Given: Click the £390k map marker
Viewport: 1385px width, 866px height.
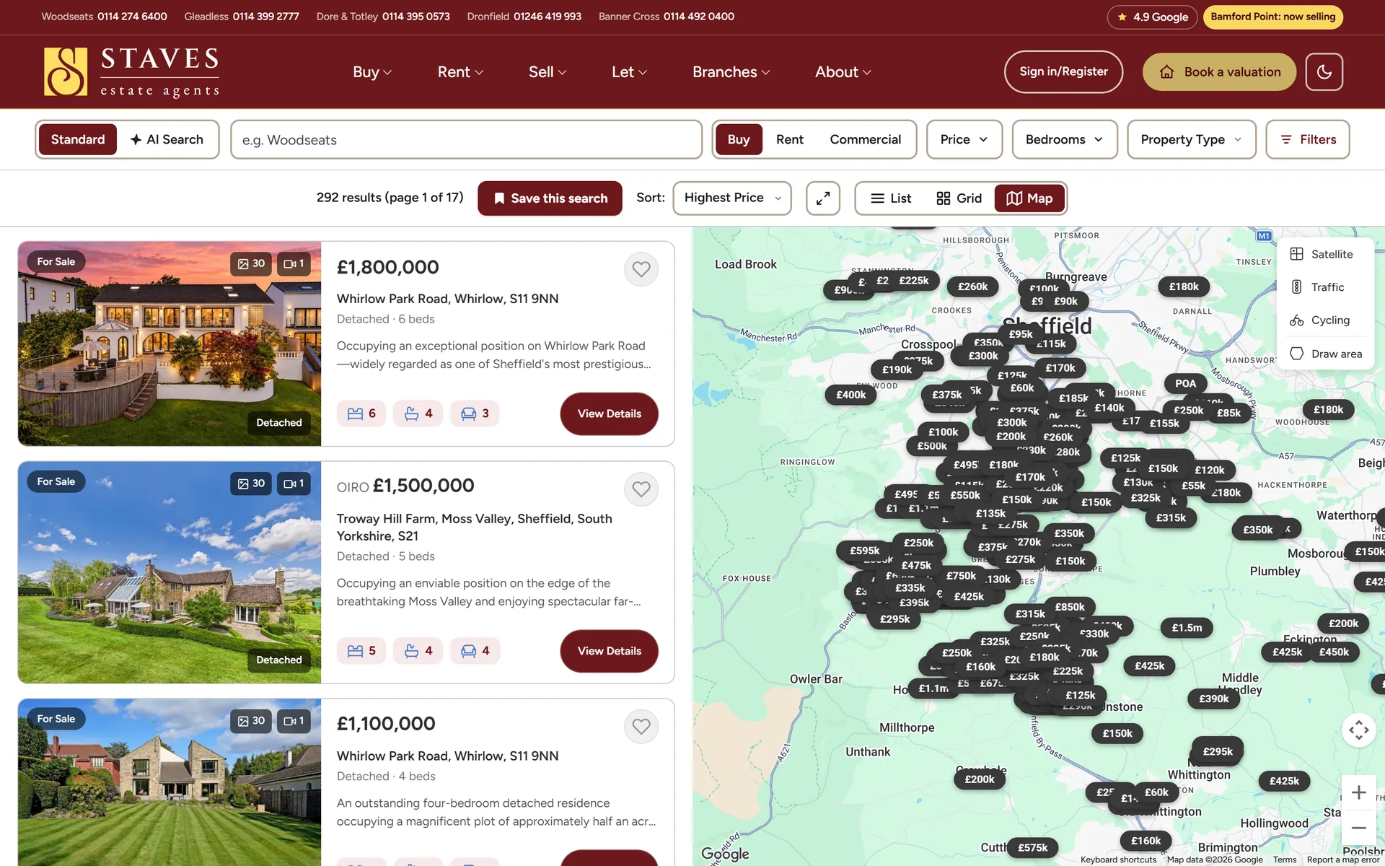Looking at the screenshot, I should point(1213,699).
